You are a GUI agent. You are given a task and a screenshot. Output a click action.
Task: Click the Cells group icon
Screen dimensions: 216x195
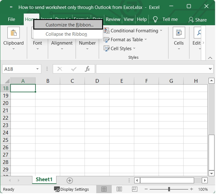tap(179, 33)
